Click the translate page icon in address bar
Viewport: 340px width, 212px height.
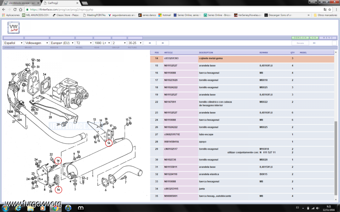[x=325, y=9]
